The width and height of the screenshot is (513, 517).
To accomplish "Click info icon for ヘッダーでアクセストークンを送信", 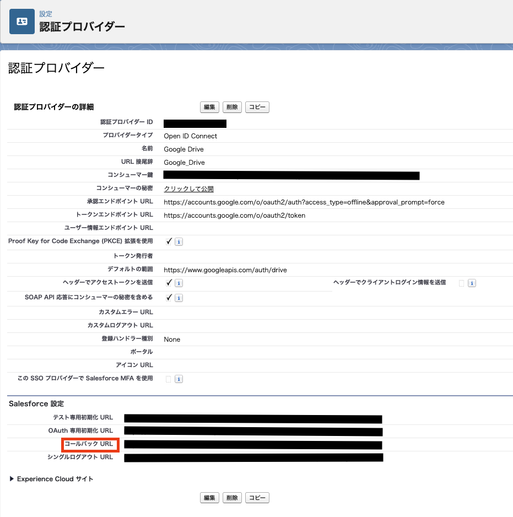I will click(x=179, y=283).
